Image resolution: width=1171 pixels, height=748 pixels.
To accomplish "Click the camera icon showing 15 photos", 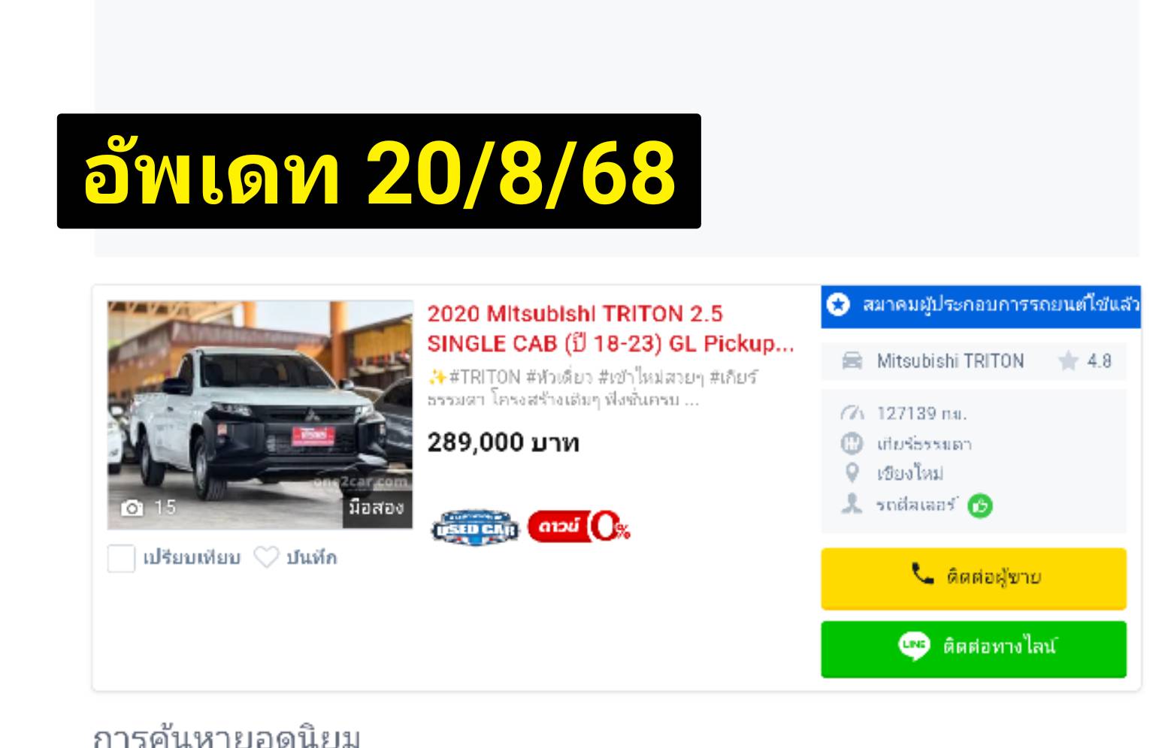I will tap(132, 508).
